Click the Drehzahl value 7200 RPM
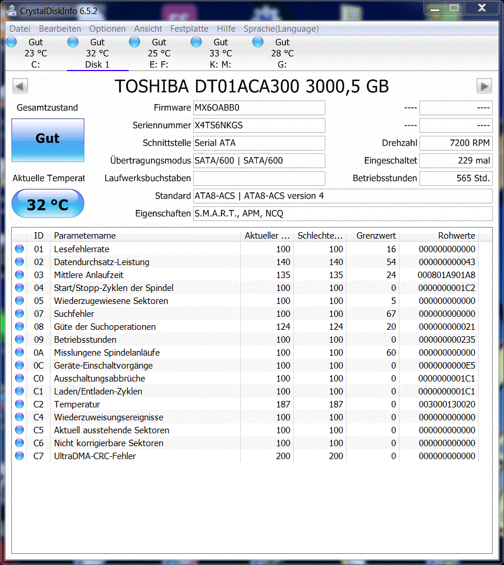Image resolution: width=504 pixels, height=565 pixels. click(x=456, y=143)
